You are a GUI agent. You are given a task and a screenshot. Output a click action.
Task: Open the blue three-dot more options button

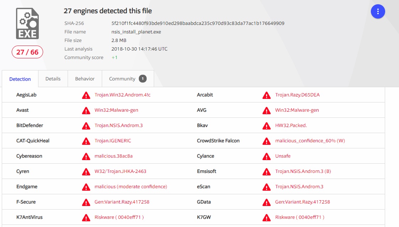[378, 11]
